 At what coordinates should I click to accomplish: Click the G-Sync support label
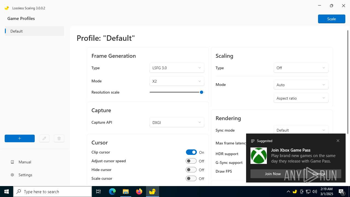pos(229,163)
